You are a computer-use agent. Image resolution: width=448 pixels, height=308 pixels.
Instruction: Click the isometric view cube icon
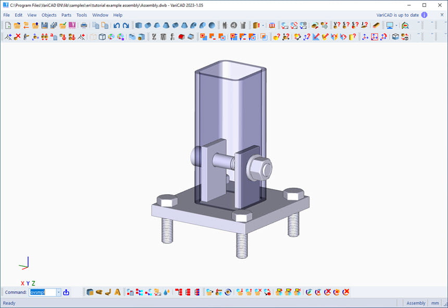point(395,36)
